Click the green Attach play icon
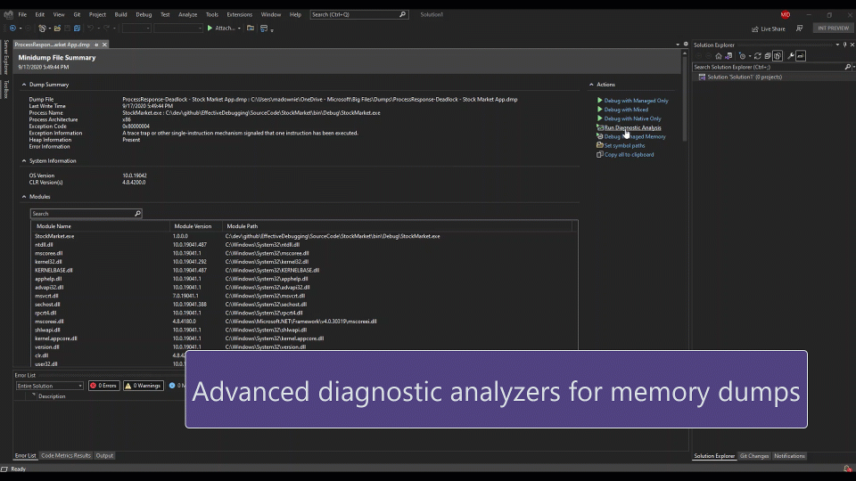856x481 pixels. point(210,28)
